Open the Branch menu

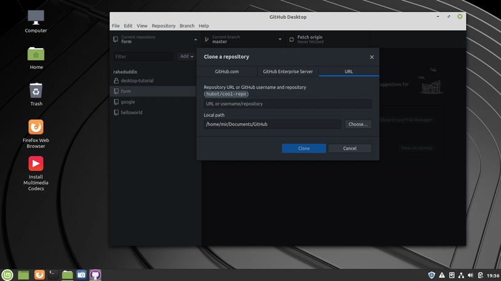[x=187, y=26]
